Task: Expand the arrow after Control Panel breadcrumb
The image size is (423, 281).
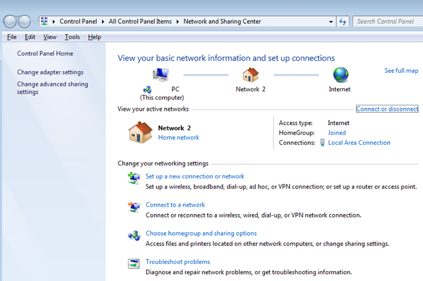Action: coord(103,22)
